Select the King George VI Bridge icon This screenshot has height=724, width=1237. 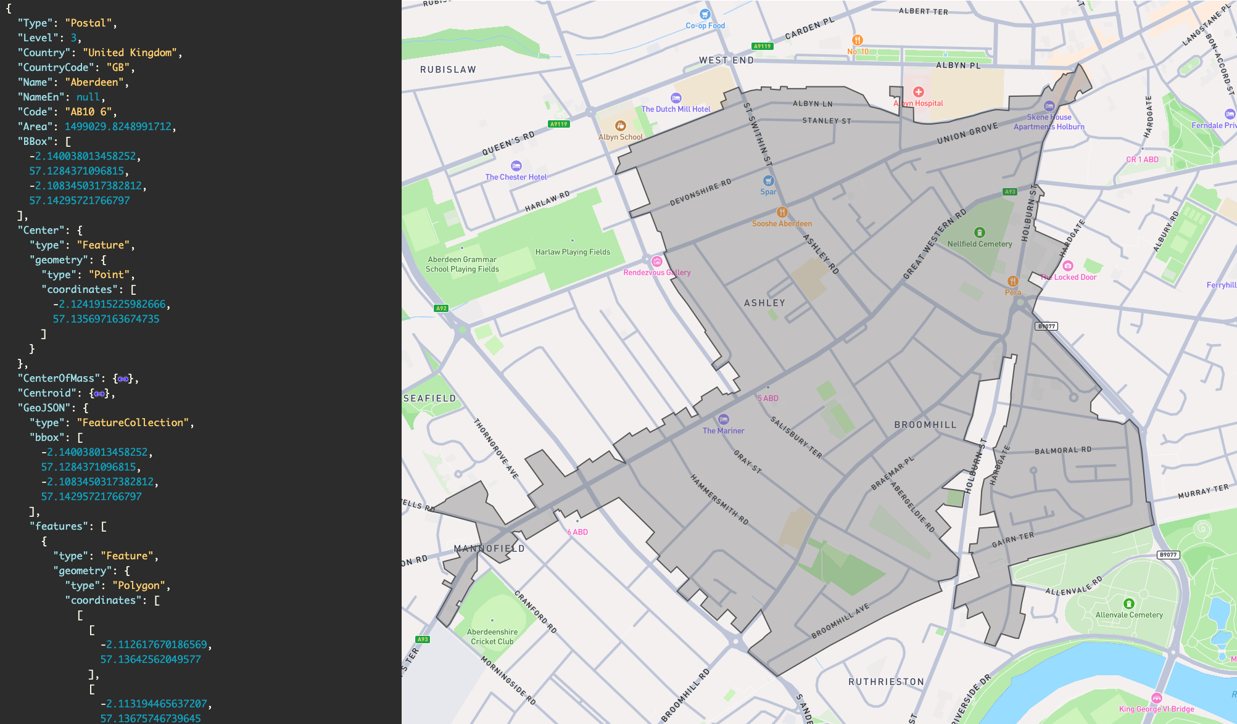coord(1157,698)
